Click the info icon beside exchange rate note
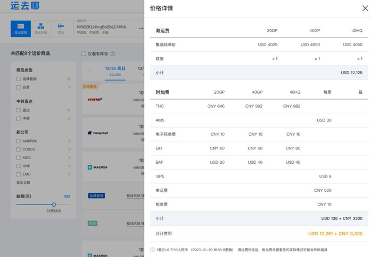This screenshot has width=372, height=257. pos(152,250)
